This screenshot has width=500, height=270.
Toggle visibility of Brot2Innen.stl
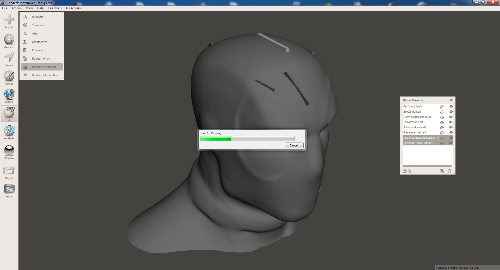click(451, 112)
